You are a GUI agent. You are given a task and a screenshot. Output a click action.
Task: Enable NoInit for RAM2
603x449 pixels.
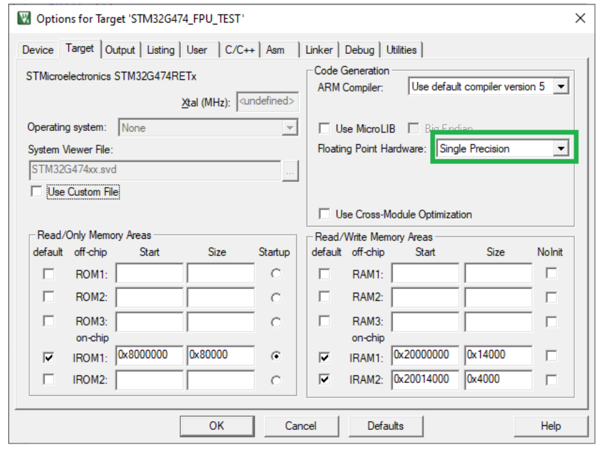point(551,297)
